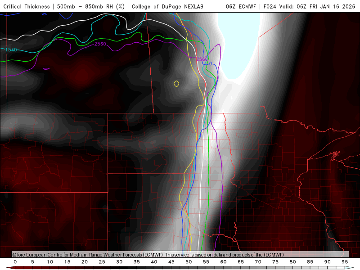The width and height of the screenshot is (360, 270).
Task: Click the blue '0' contour label on map
Action: click(x=211, y=64)
